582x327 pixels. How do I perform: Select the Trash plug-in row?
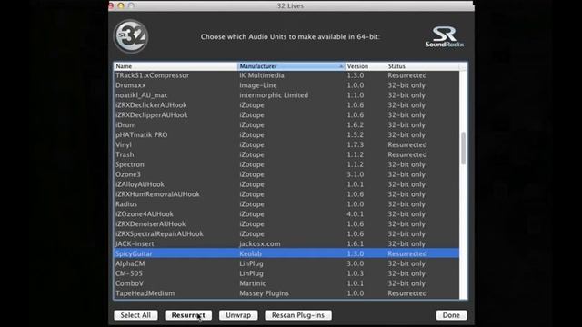point(286,154)
